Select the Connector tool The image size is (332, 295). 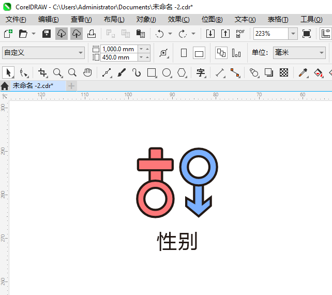click(235, 72)
